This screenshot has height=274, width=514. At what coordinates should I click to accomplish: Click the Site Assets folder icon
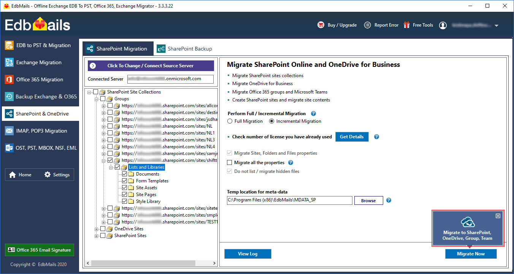(x=132, y=188)
